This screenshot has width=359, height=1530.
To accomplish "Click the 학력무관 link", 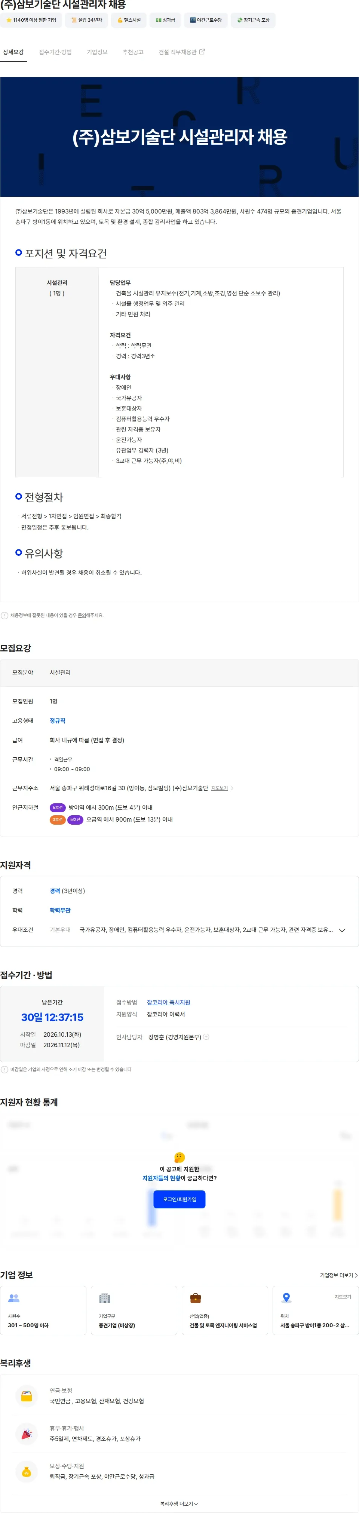I will click(x=60, y=911).
